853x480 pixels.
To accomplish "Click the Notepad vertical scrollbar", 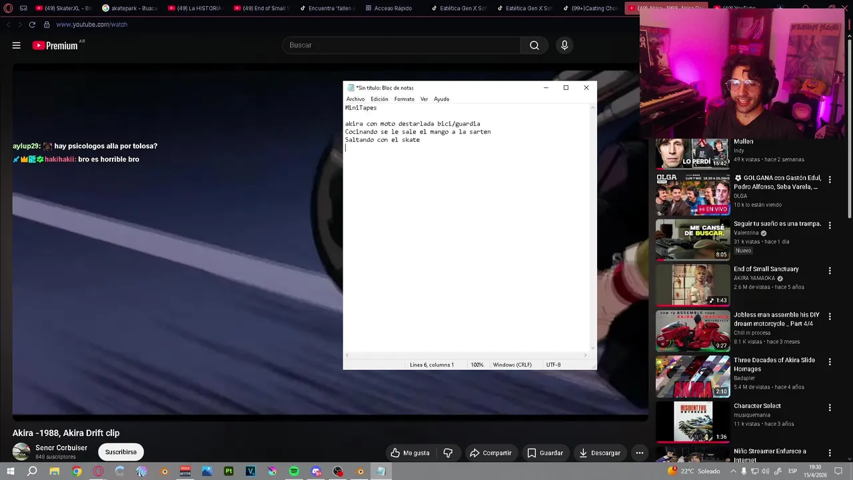I will click(592, 227).
